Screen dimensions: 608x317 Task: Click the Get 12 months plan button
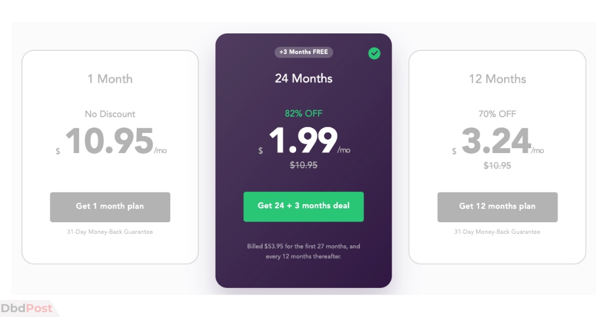497,207
